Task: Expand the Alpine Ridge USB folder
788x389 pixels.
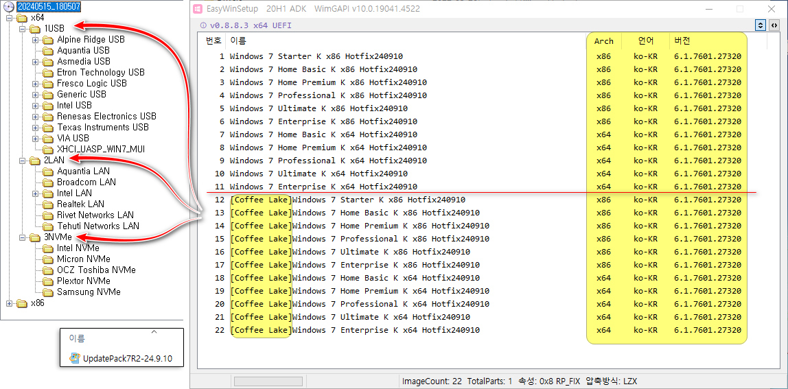Action: point(35,40)
